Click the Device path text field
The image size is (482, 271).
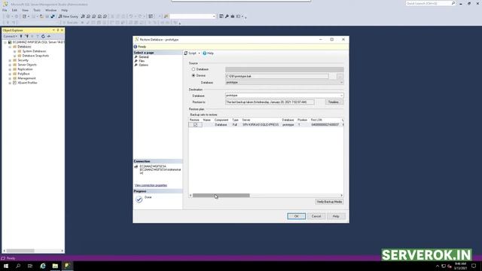pyautogui.click(x=276, y=76)
